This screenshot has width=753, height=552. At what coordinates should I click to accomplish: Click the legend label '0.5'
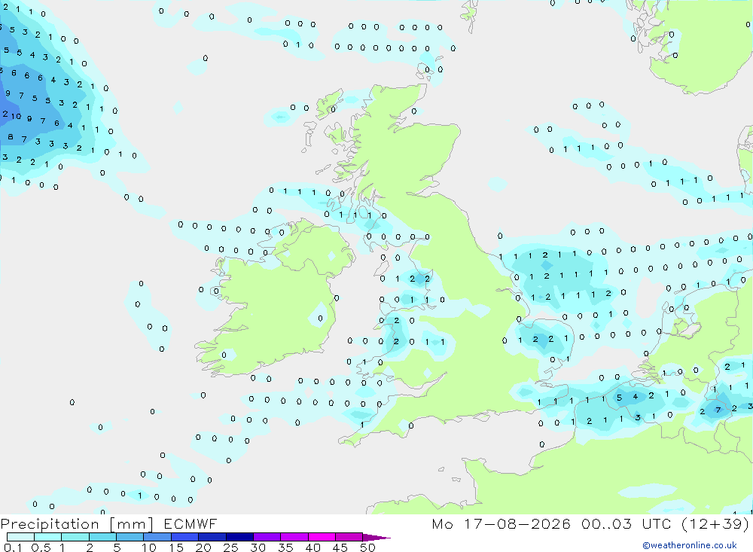coord(41,547)
